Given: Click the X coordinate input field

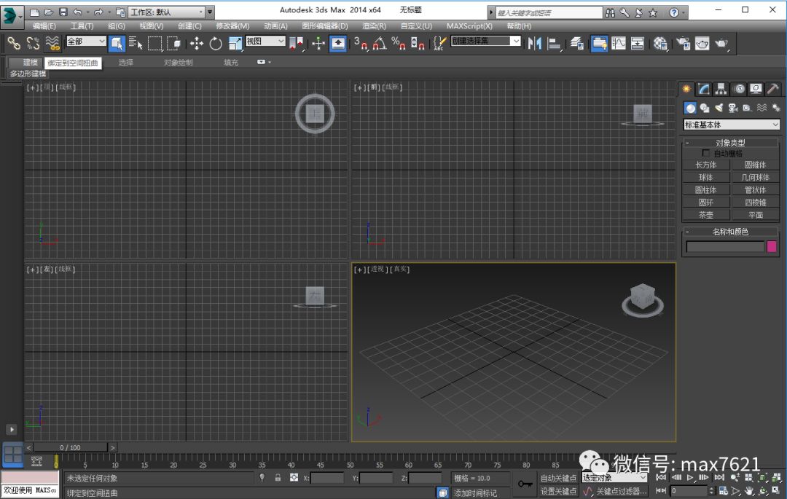Looking at the screenshot, I should 327,478.
